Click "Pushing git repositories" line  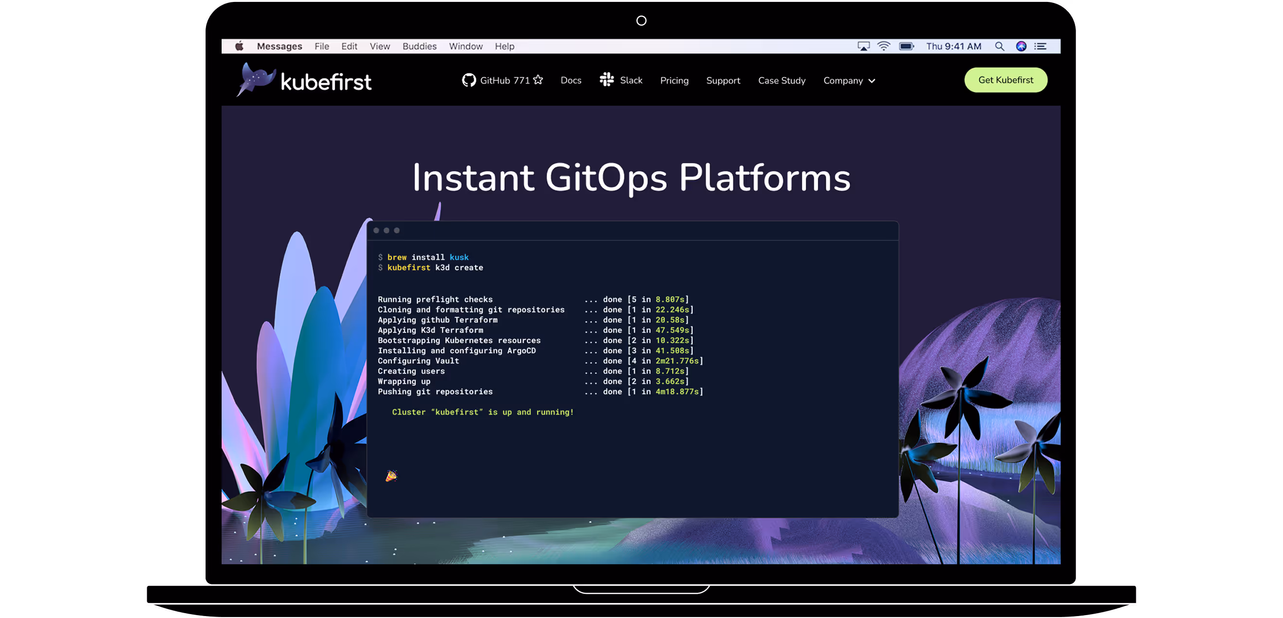pos(435,392)
